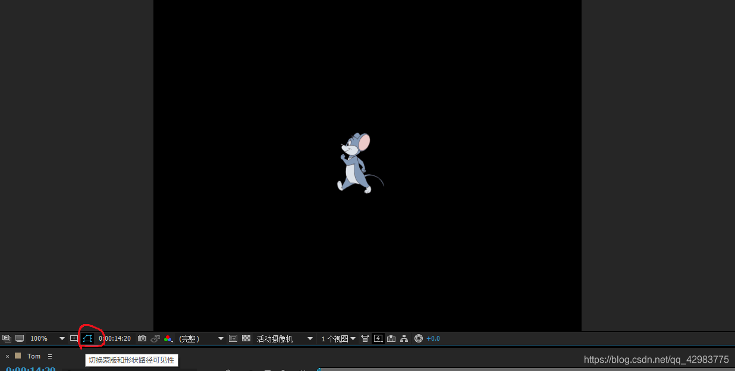Open the 1个视图 view layout dropdown
735x371 pixels.
pyautogui.click(x=338, y=338)
